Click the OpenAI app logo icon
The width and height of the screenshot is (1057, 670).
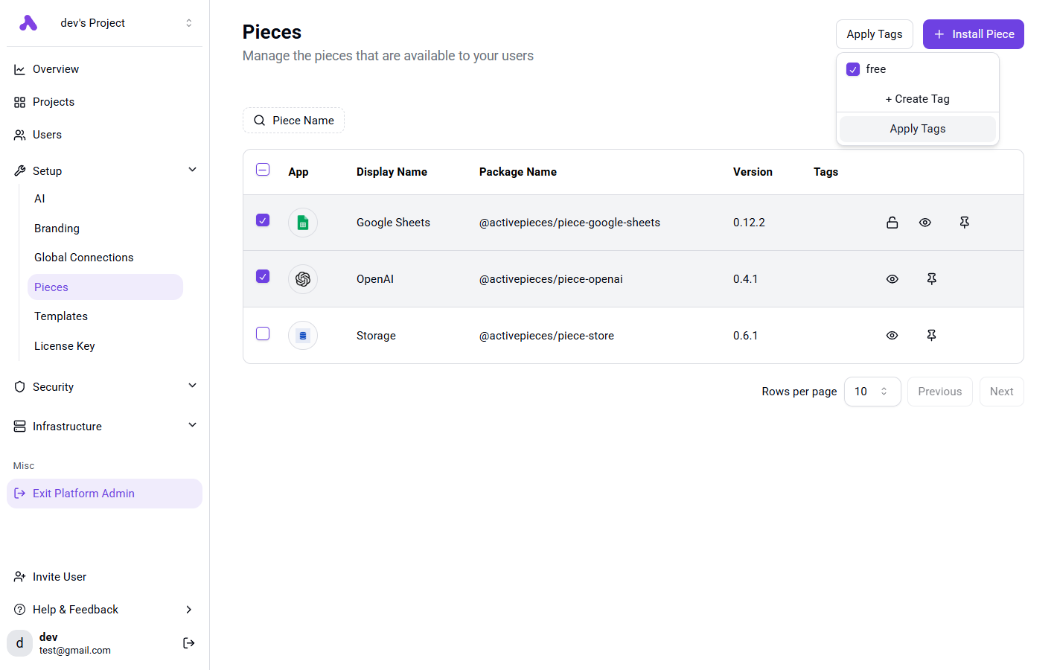click(303, 279)
